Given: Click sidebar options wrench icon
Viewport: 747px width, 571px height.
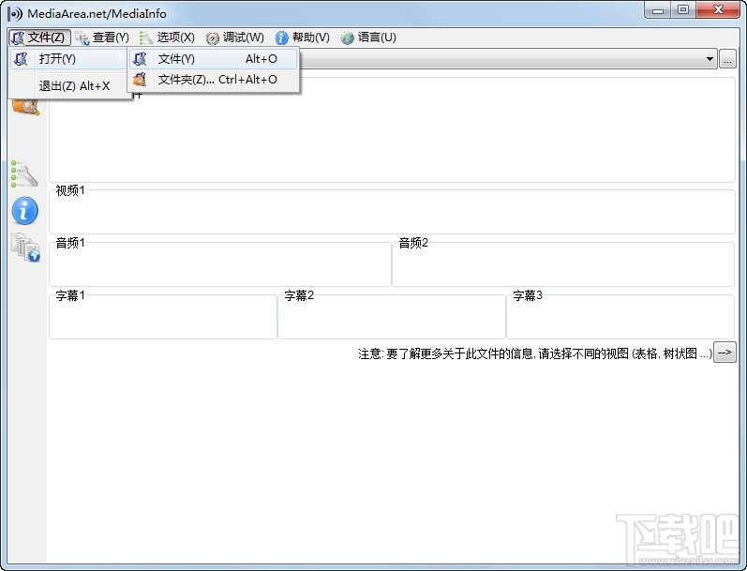Looking at the screenshot, I should click(x=24, y=173).
